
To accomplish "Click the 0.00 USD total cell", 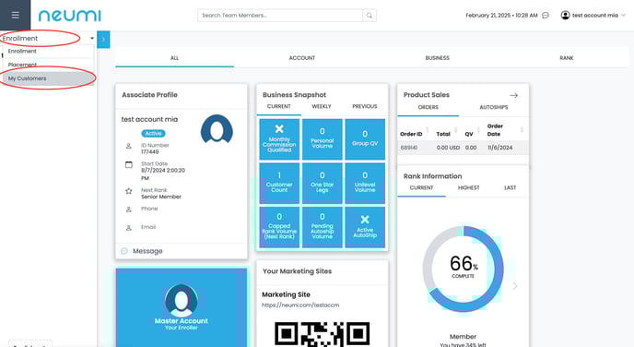I will point(448,148).
